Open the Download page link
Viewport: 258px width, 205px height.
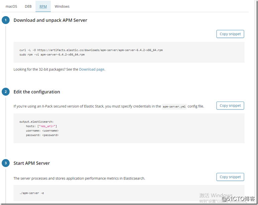coord(92,69)
